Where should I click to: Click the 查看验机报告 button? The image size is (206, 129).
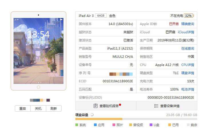[106, 106]
